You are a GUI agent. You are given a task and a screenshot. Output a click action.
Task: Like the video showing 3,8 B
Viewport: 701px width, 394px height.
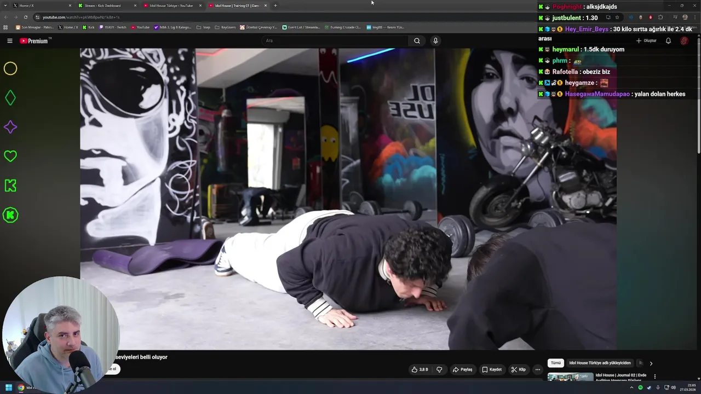(420, 369)
